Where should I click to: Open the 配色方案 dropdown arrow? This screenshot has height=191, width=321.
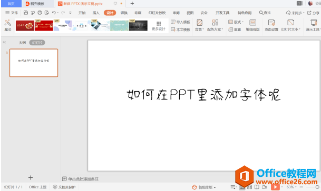click(222, 29)
